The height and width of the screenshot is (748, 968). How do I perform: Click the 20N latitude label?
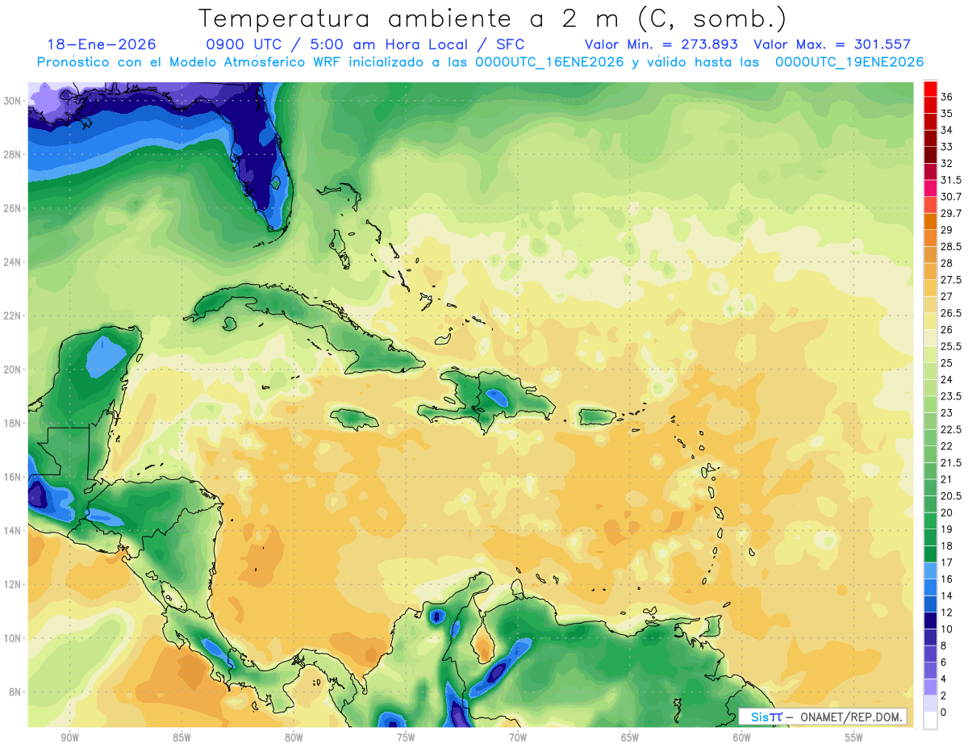coord(12,370)
